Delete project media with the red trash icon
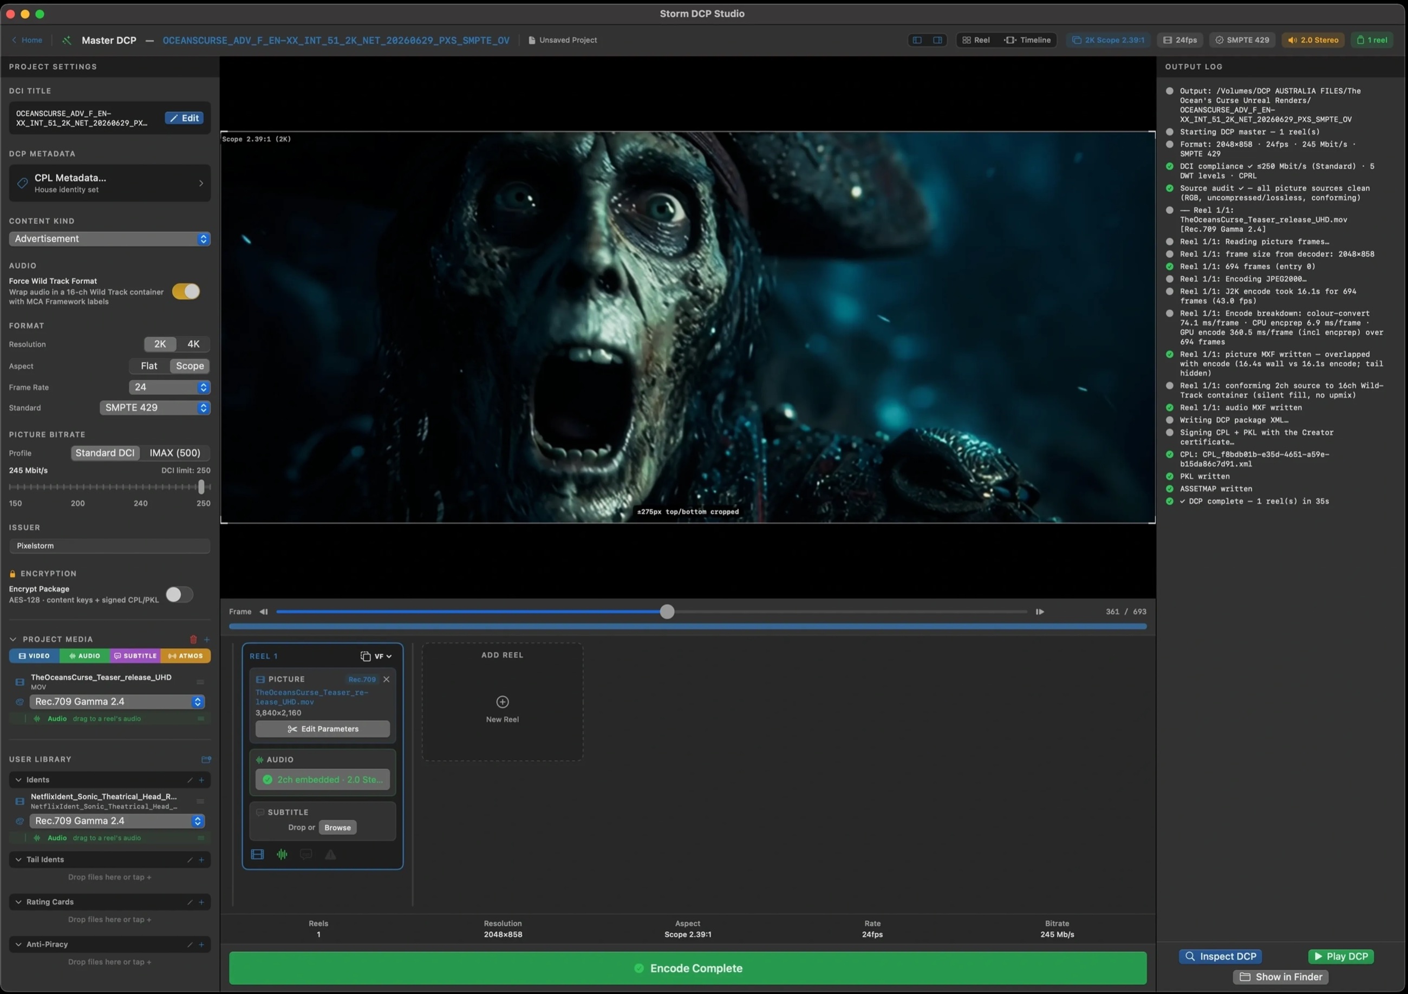This screenshot has height=994, width=1408. tap(193, 639)
